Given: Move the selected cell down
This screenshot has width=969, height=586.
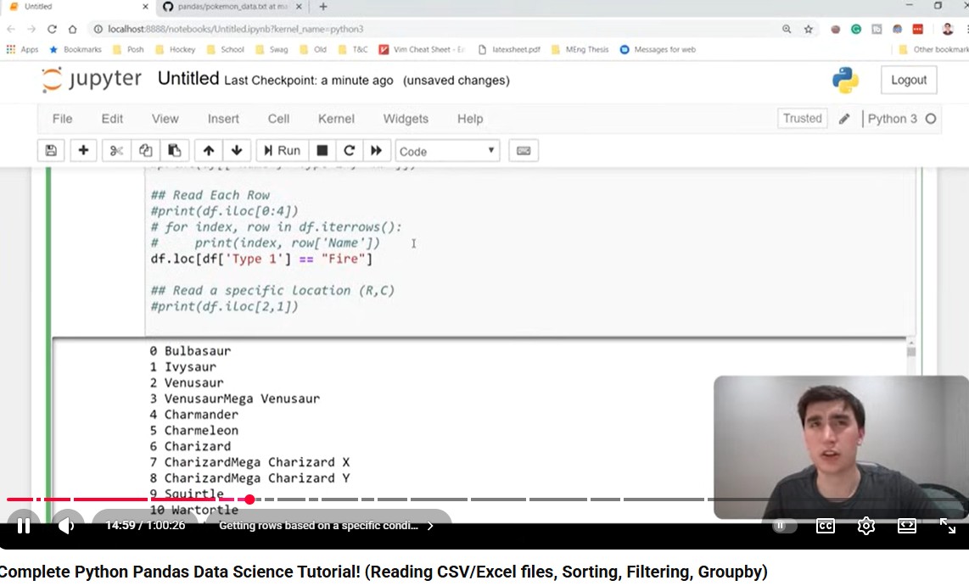Looking at the screenshot, I should 237,151.
